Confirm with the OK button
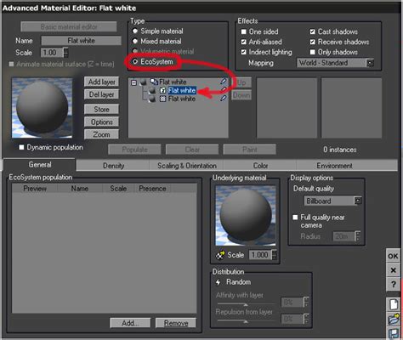The image size is (403, 340). coord(393,256)
